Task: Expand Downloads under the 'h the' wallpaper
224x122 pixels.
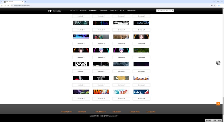Action: click(101, 30)
